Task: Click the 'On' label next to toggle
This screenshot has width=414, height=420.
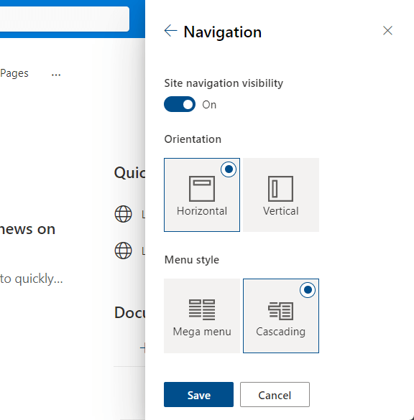Action: pyautogui.click(x=209, y=105)
